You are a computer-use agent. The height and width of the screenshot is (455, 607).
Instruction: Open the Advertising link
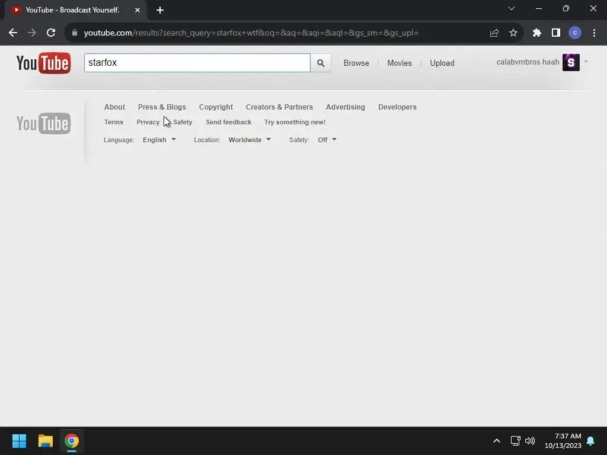coord(346,107)
